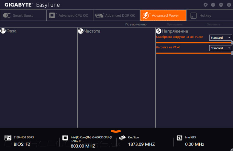Minimize the EasyTune window
Image resolution: width=233 pixels, height=151 pixels.
pyautogui.click(x=213, y=5)
